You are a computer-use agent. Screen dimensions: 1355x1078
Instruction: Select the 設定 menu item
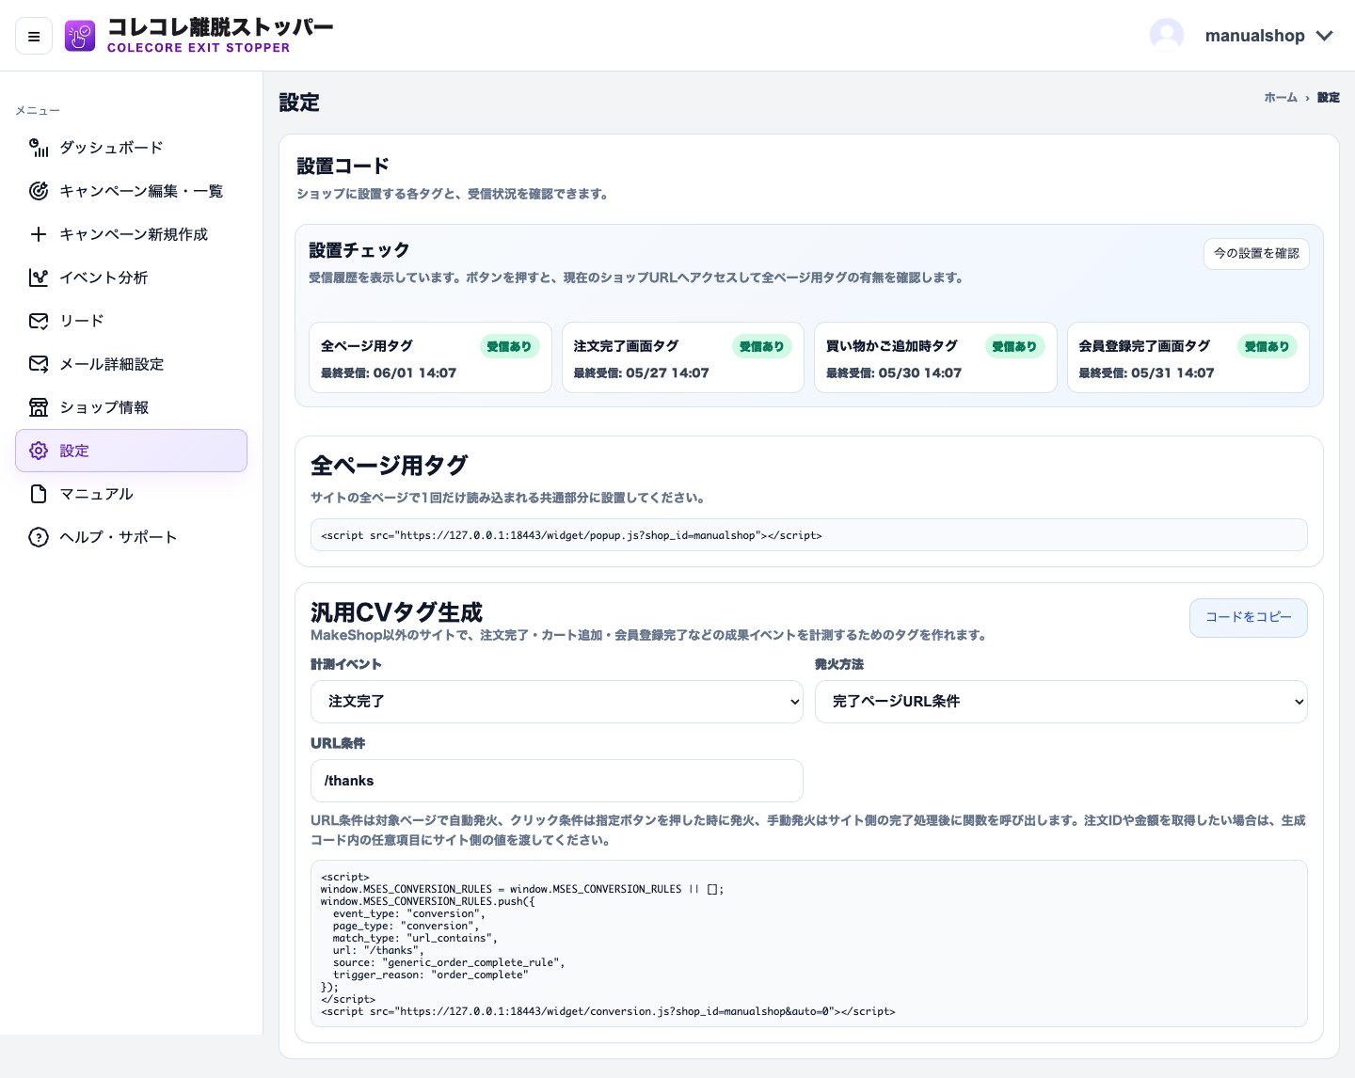[x=131, y=451]
